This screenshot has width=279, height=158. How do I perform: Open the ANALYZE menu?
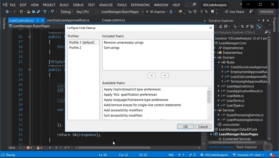(106, 5)
